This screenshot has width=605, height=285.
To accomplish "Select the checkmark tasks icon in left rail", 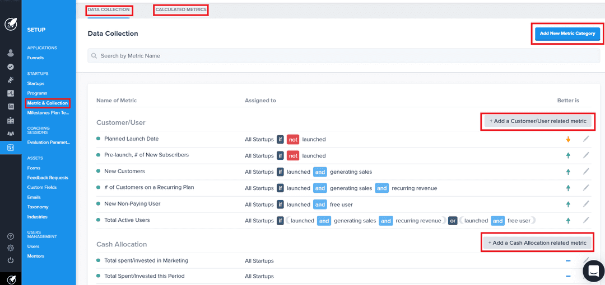I will (x=11, y=66).
